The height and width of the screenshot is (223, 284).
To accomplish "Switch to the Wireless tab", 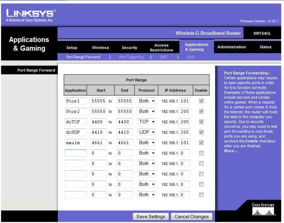I will tap(100, 48).
